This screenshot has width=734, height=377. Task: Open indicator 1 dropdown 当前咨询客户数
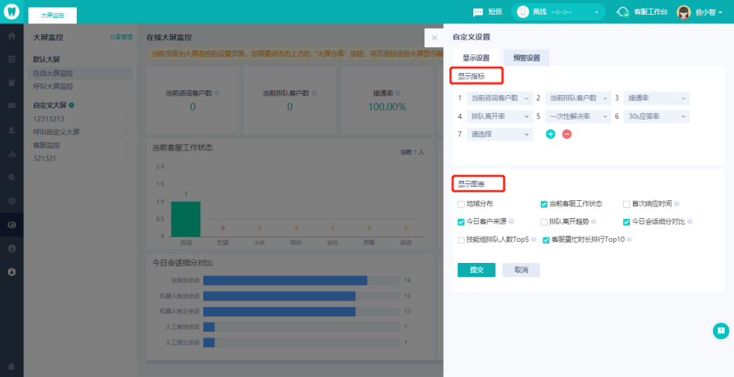pos(500,99)
